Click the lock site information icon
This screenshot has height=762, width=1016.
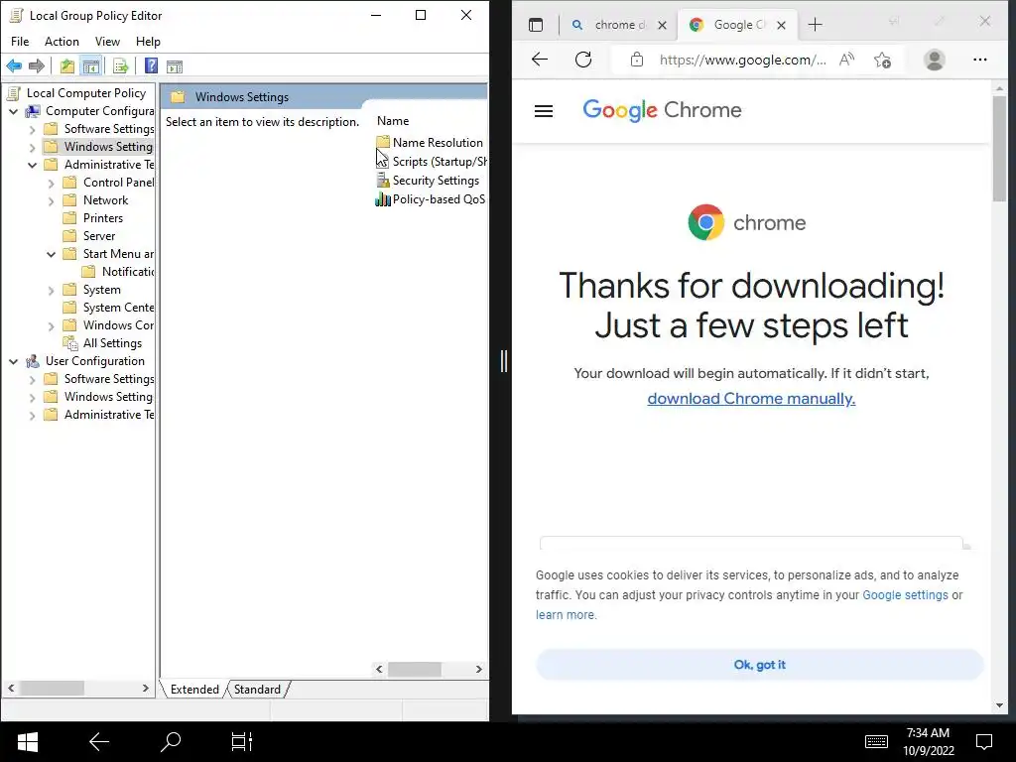[x=637, y=60]
